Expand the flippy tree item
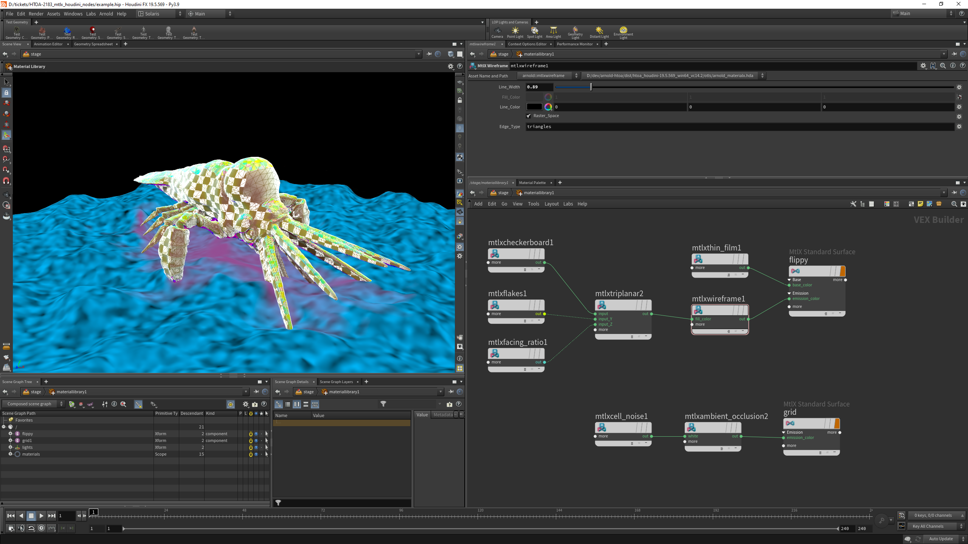Screen dimensions: 968x544 click(x=10, y=434)
